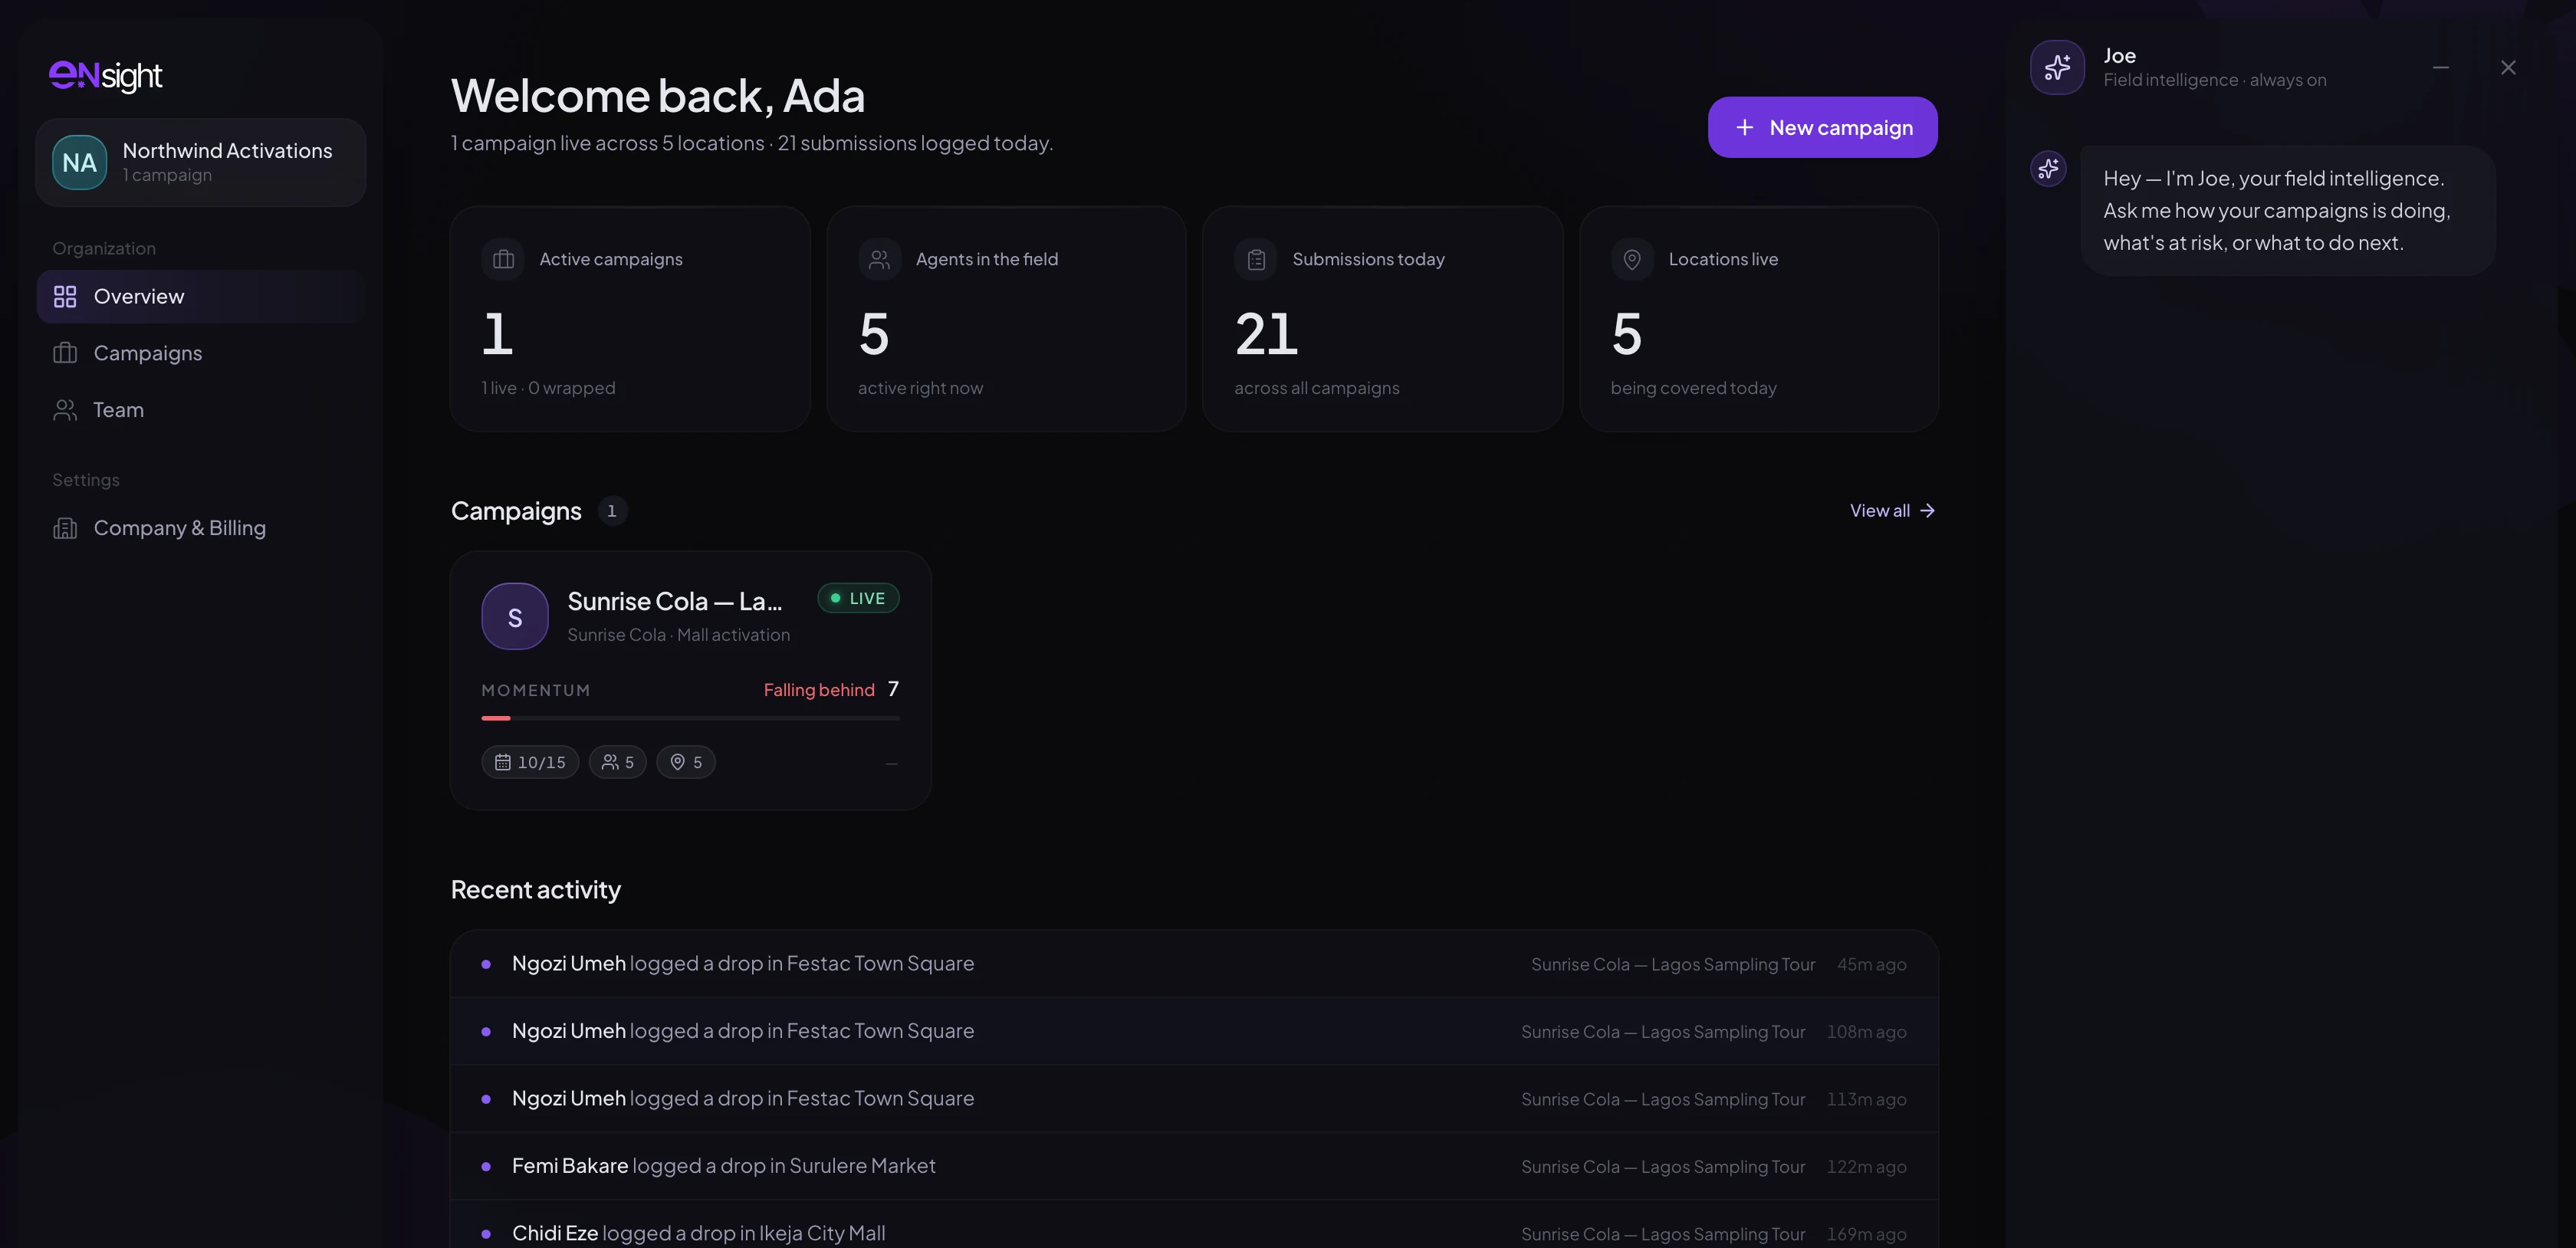Click the sparkle icon beside Joe's message
The image size is (2576, 1248).
2048,168
